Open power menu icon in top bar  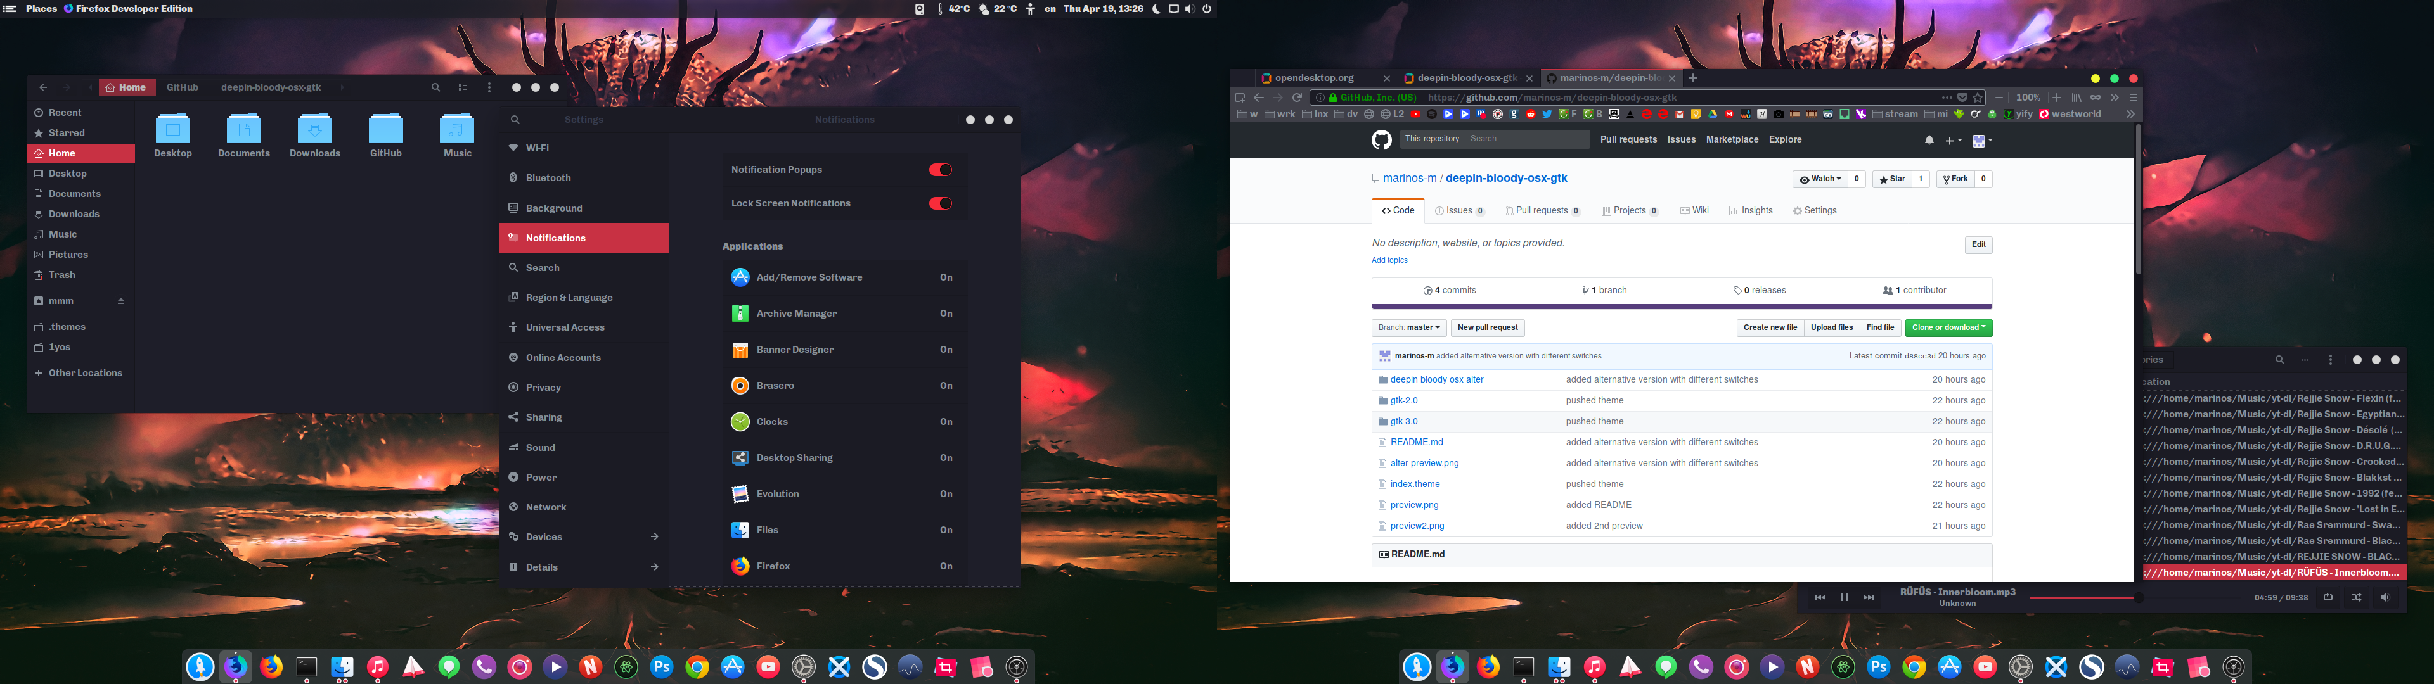(1207, 8)
